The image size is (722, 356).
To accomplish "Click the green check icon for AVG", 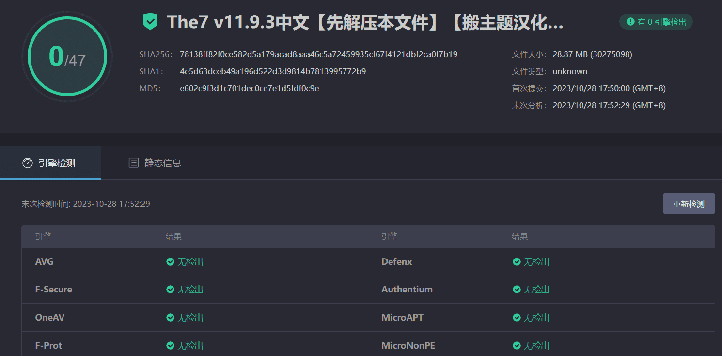I will coord(170,262).
